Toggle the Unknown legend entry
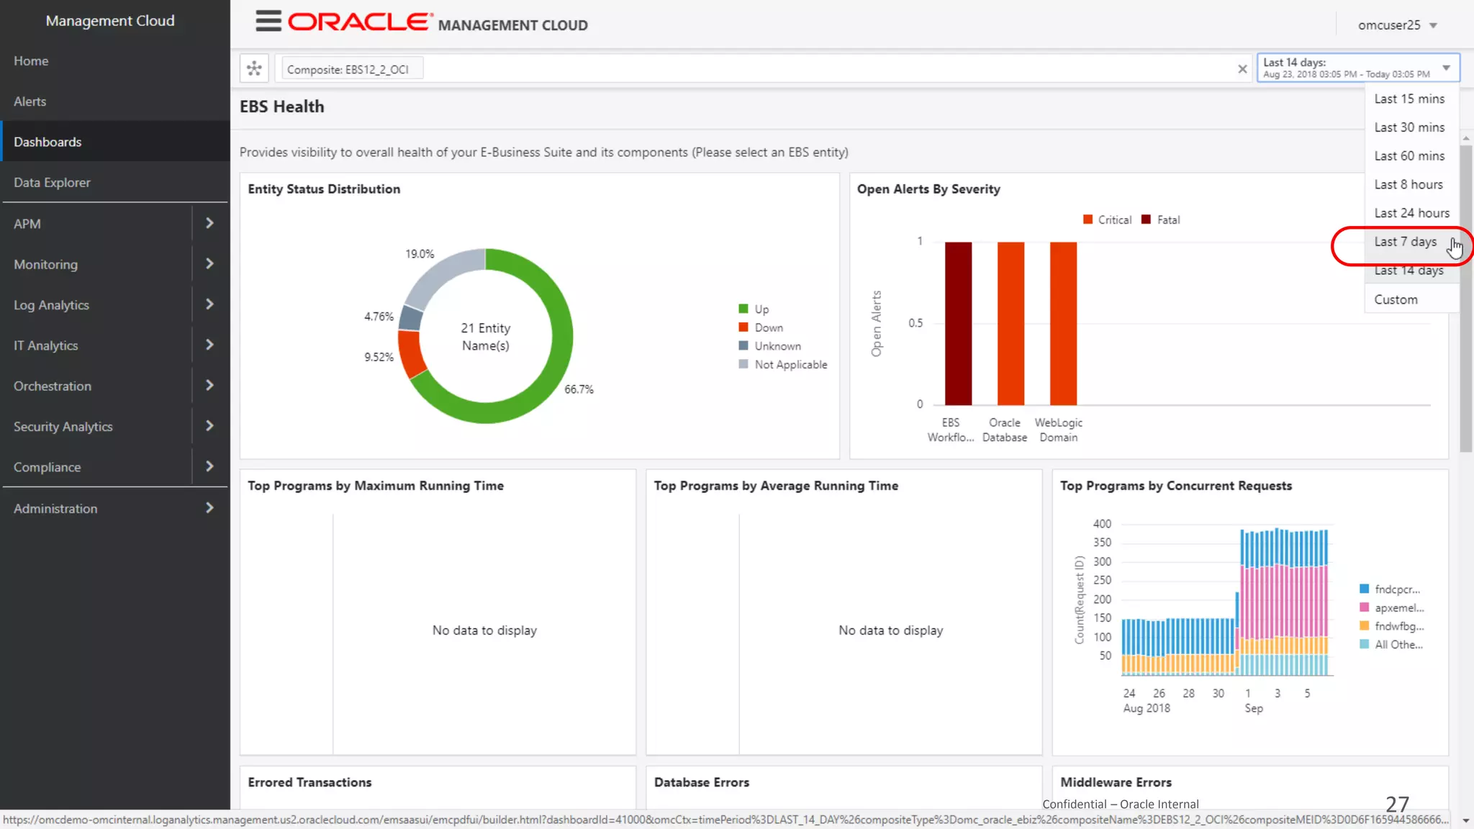The image size is (1474, 829). coord(769,346)
